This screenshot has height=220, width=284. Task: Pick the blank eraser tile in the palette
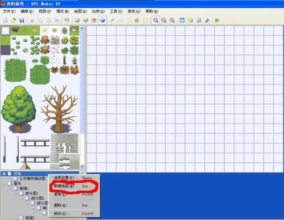(x=6, y=31)
